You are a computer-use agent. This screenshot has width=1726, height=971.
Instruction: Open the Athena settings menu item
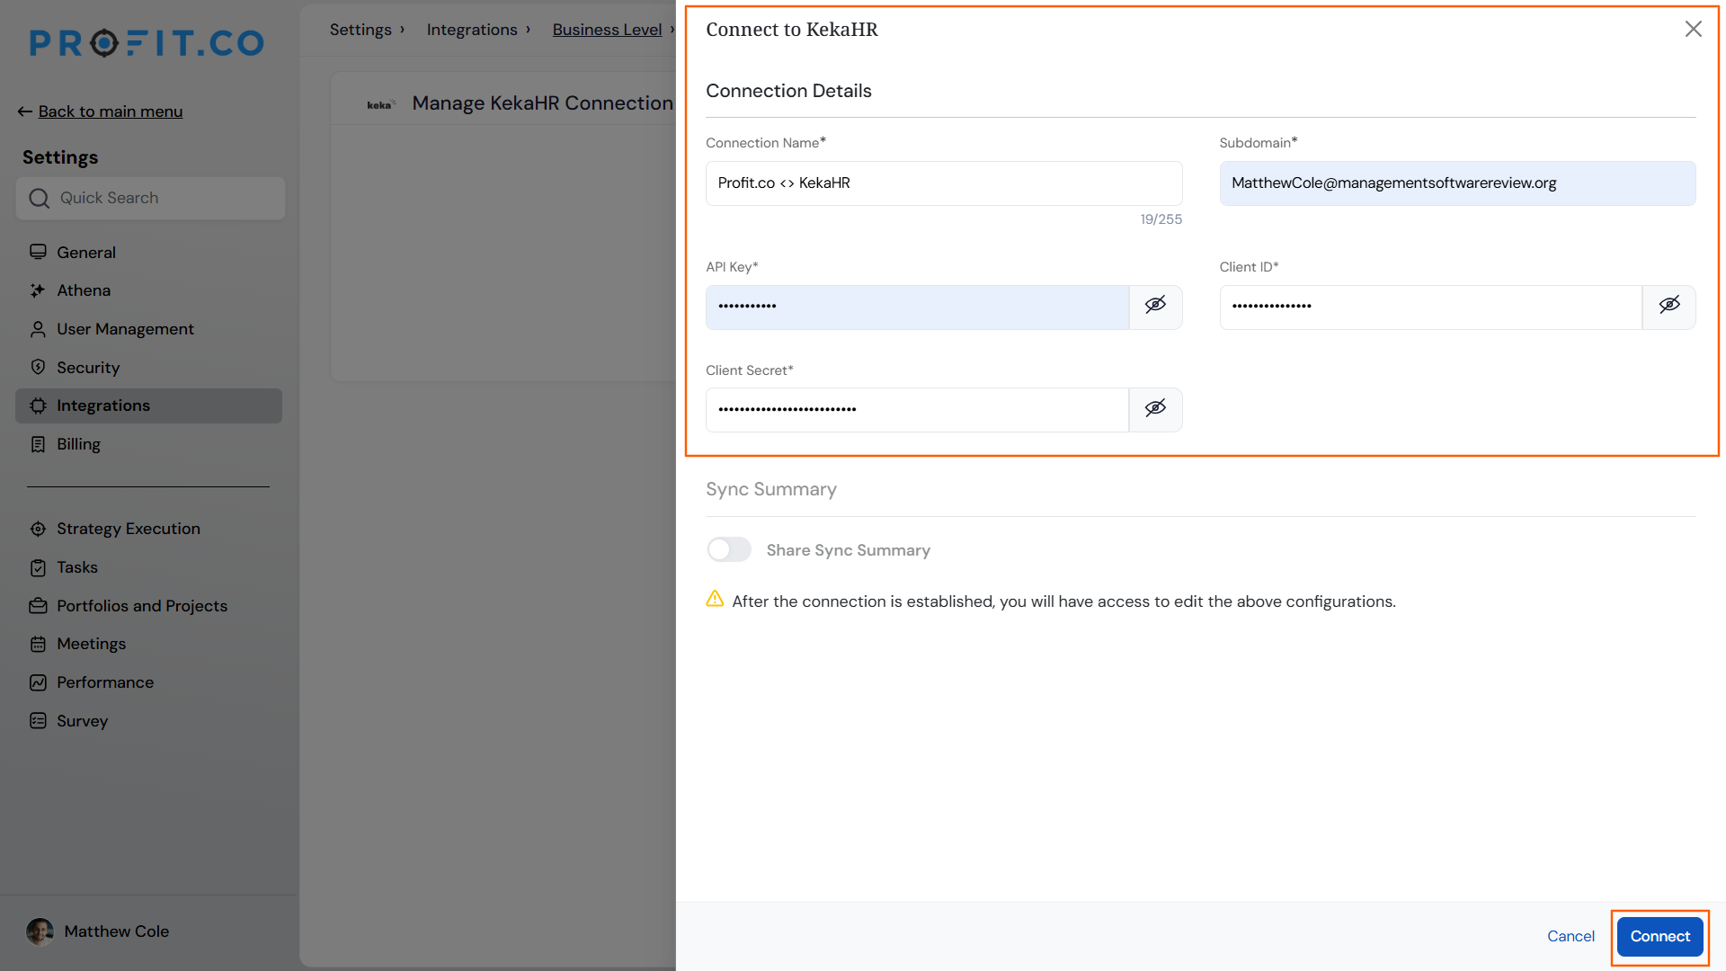pyautogui.click(x=148, y=290)
